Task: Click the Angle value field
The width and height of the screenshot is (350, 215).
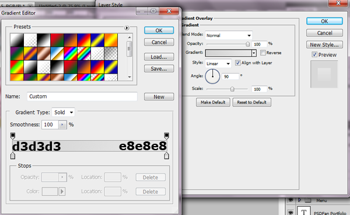Action: pyautogui.click(x=230, y=77)
